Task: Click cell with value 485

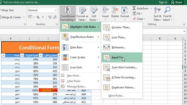Action: [x=48, y=98]
